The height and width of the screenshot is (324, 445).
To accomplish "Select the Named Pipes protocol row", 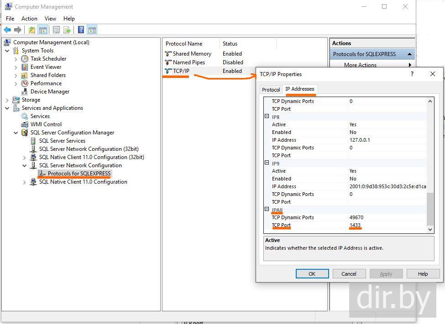I will (188, 62).
